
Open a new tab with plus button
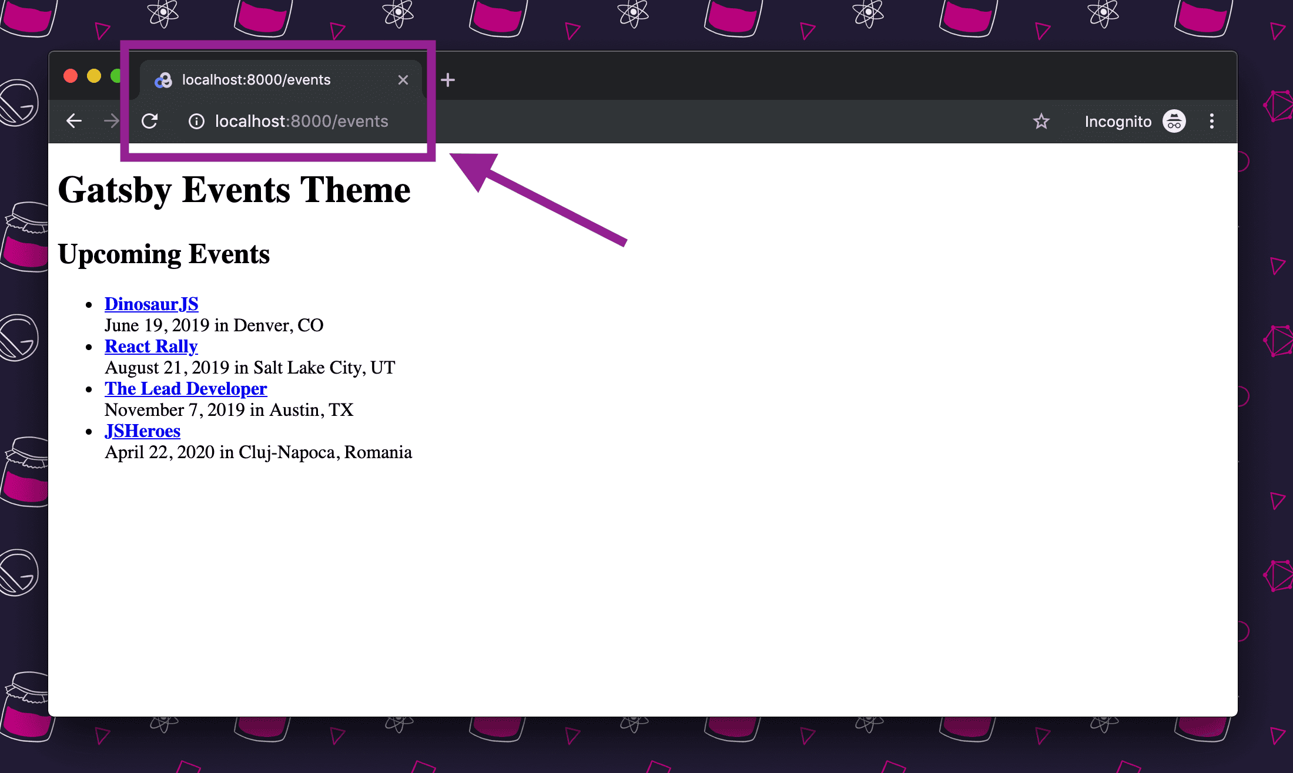[448, 80]
